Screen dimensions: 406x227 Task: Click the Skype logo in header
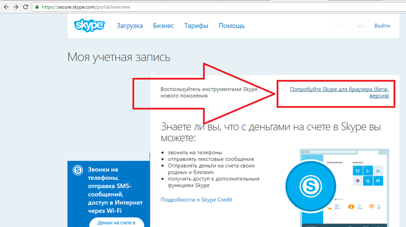tap(90, 26)
